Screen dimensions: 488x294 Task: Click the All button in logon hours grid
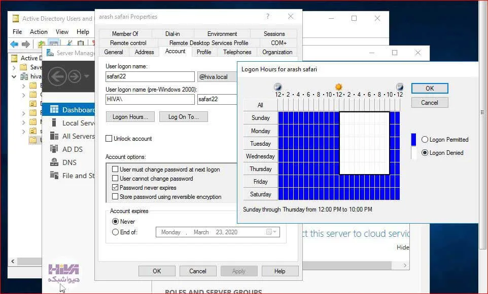pos(261,105)
